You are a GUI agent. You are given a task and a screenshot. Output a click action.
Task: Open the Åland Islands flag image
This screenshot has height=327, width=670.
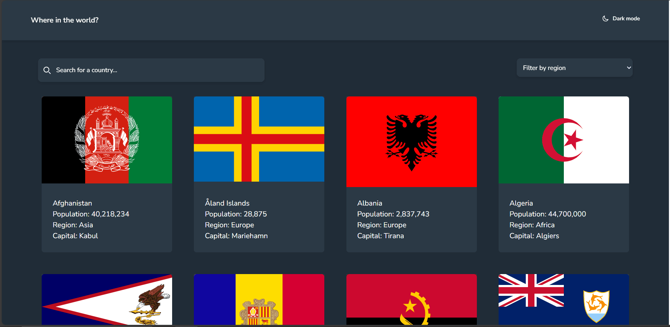pos(259,139)
